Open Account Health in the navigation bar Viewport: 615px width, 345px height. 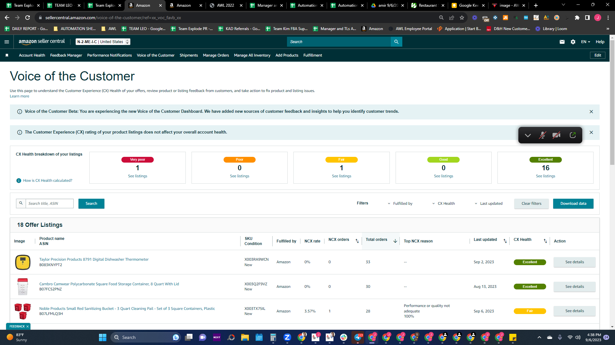32,55
